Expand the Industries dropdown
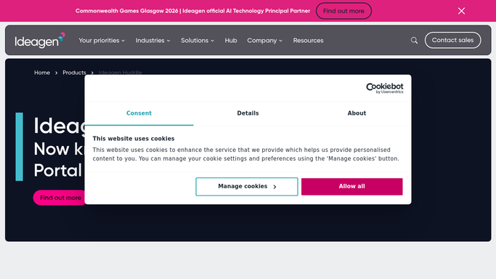The height and width of the screenshot is (279, 496). [153, 41]
